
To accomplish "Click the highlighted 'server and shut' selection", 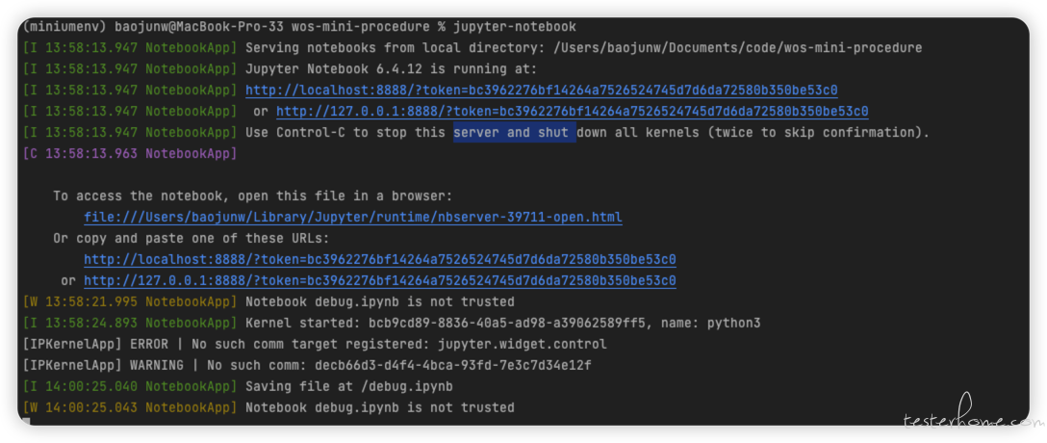I will 515,132.
